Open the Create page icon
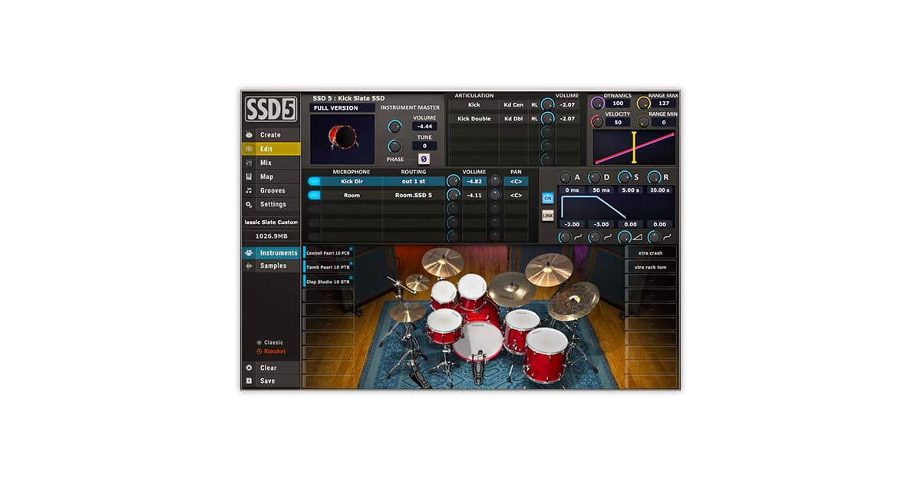This screenshot has height=481, width=921. point(248,134)
